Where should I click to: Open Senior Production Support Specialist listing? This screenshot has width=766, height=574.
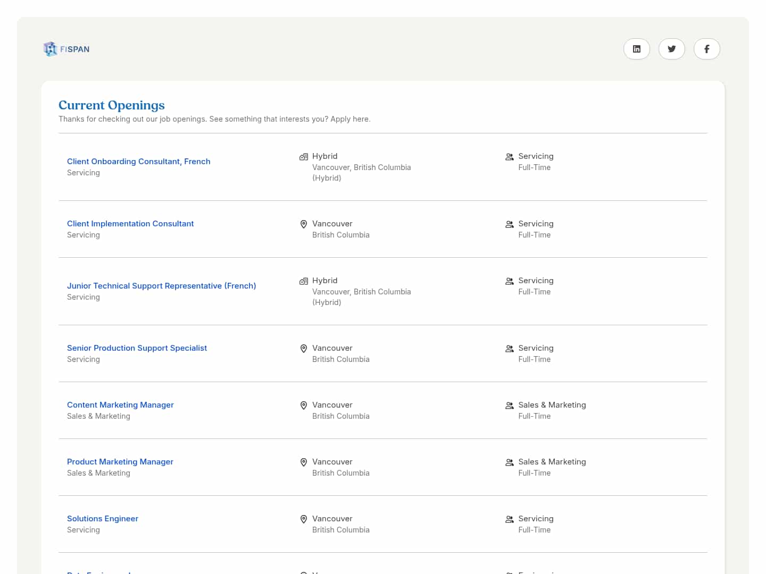pyautogui.click(x=137, y=348)
